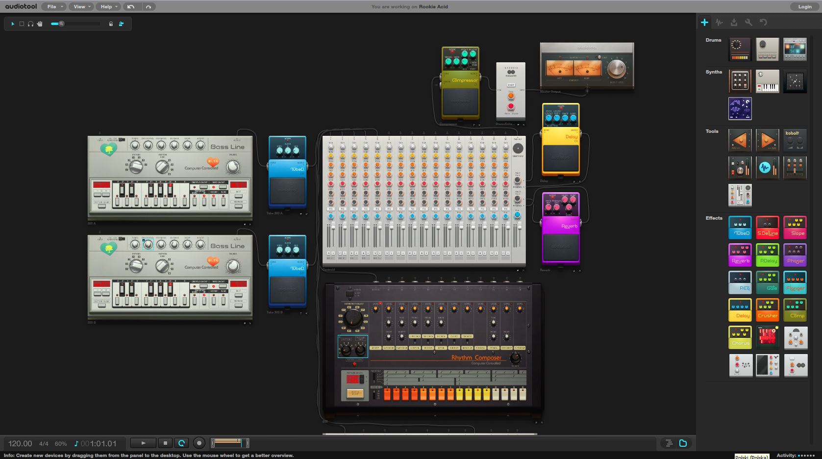The height and width of the screenshot is (459, 822).
Task: Open the waveform samples tab
Action: pyautogui.click(x=719, y=23)
